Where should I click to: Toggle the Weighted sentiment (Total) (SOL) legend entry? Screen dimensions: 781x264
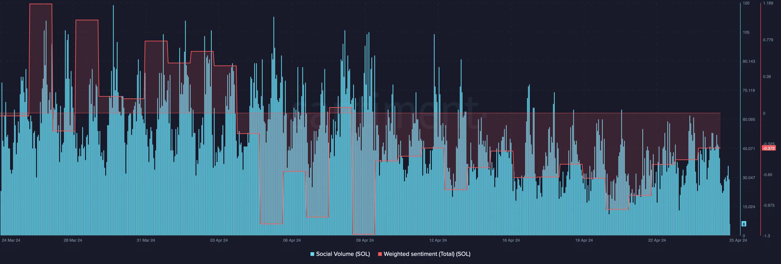(424, 254)
